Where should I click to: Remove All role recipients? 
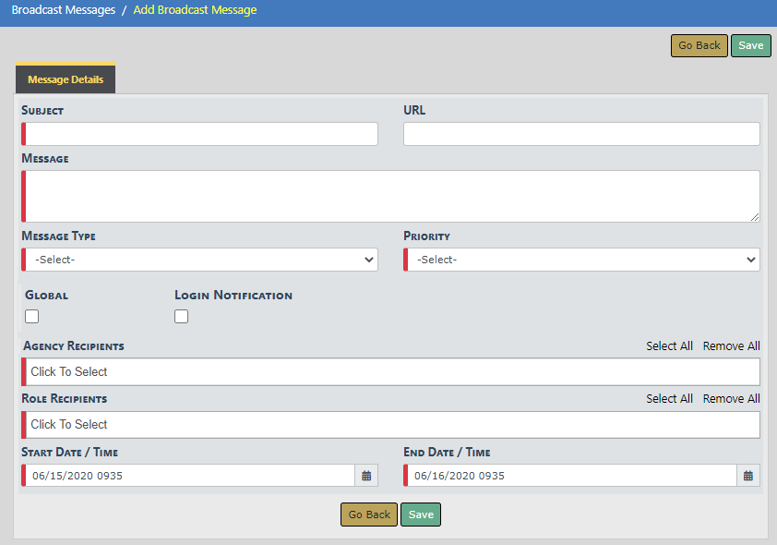[731, 399]
